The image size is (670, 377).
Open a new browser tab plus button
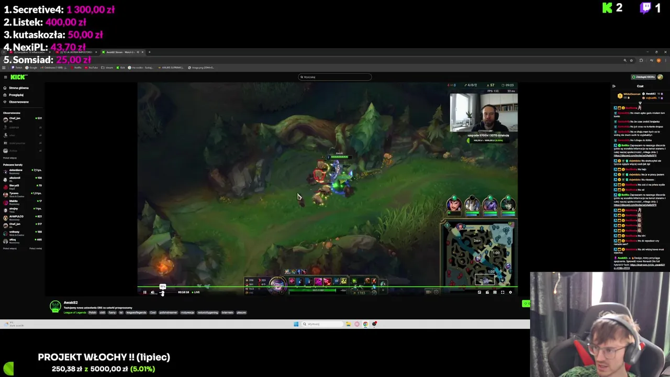pos(149,52)
